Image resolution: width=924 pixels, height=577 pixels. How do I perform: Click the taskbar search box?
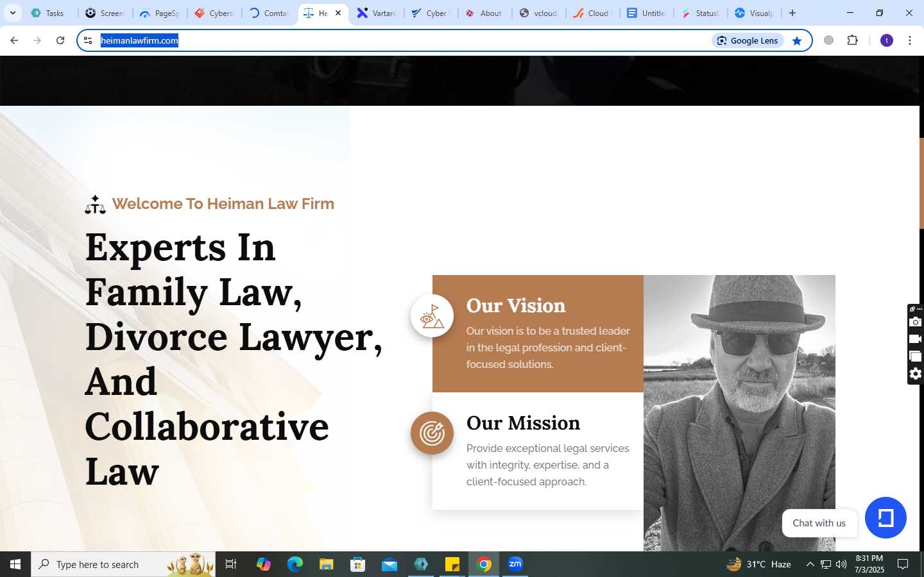[123, 564]
